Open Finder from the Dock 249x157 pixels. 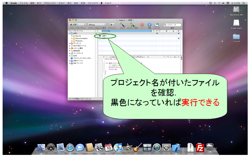tap(41, 147)
